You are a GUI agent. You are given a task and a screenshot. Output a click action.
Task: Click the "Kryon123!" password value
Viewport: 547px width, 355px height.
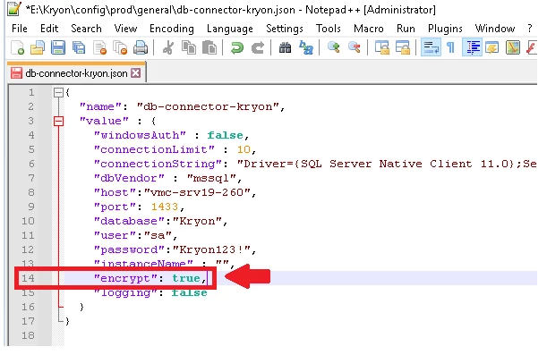coord(212,249)
